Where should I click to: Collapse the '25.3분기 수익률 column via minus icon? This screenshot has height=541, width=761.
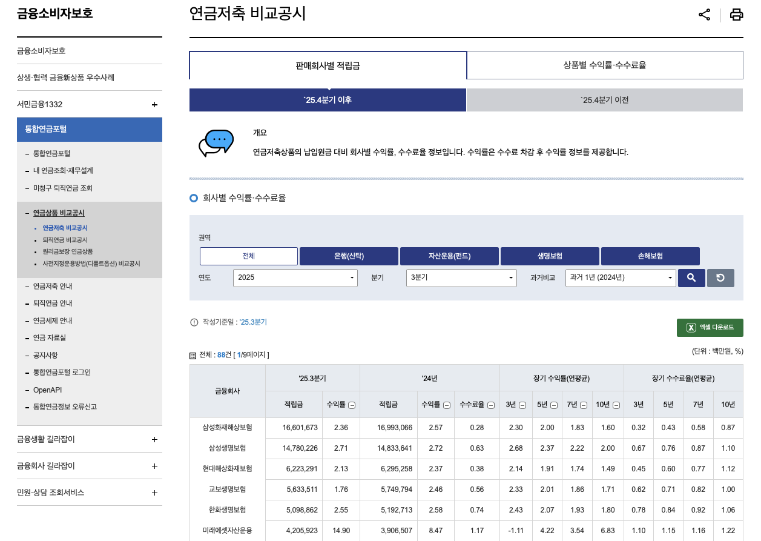352,405
